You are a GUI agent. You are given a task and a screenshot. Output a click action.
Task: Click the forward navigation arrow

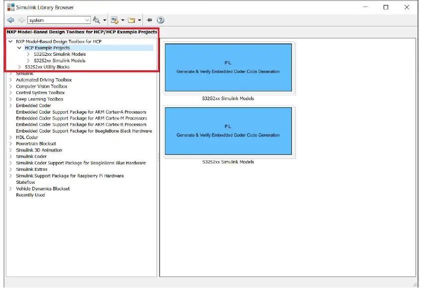(19, 20)
